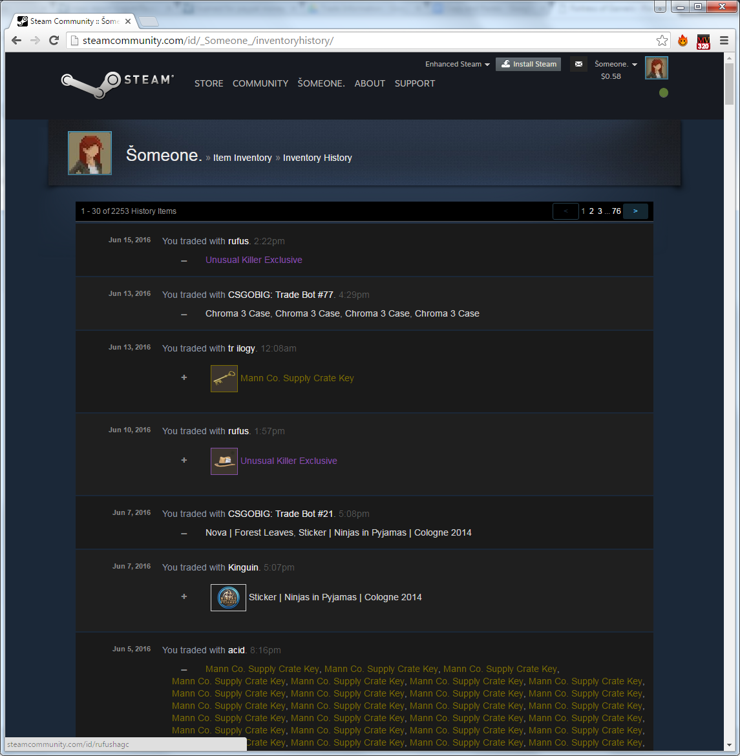The width and height of the screenshot is (740, 756).
Task: Go to next history page arrow
Action: 635,211
